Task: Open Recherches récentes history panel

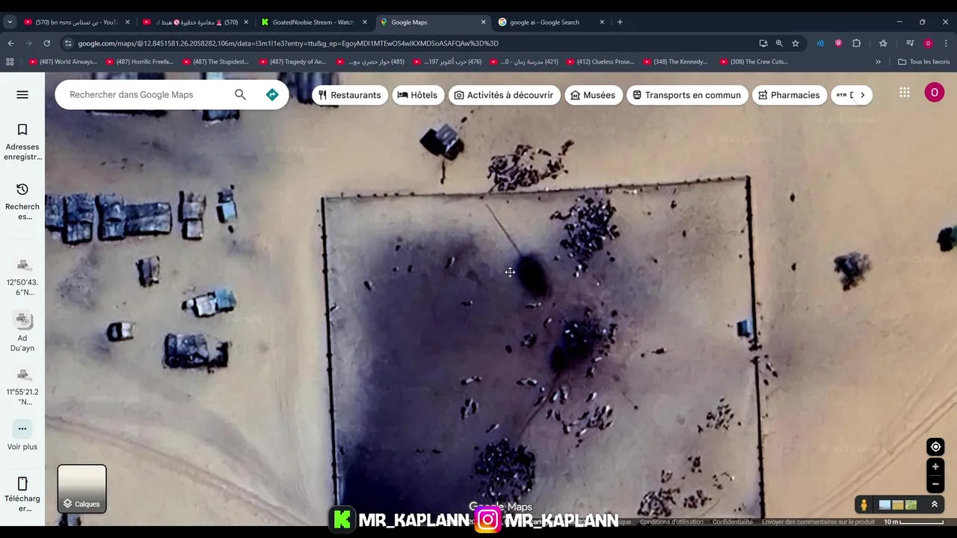Action: [22, 201]
